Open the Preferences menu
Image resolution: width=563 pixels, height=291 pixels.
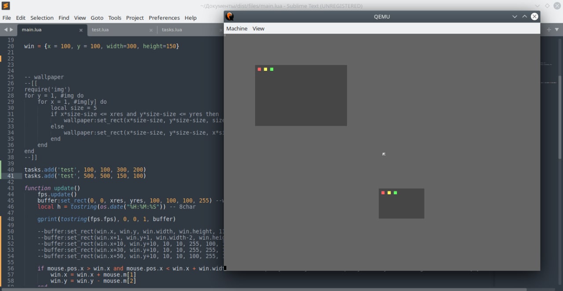[164, 18]
